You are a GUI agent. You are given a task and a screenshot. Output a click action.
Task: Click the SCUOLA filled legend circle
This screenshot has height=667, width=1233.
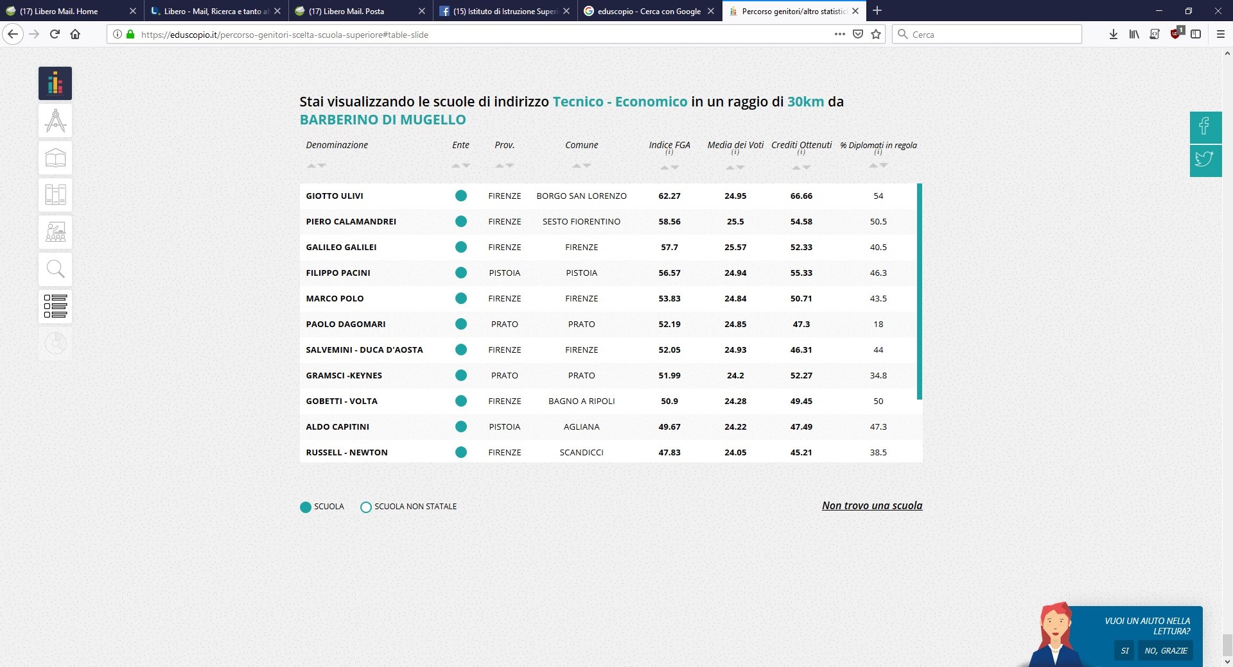click(x=306, y=507)
